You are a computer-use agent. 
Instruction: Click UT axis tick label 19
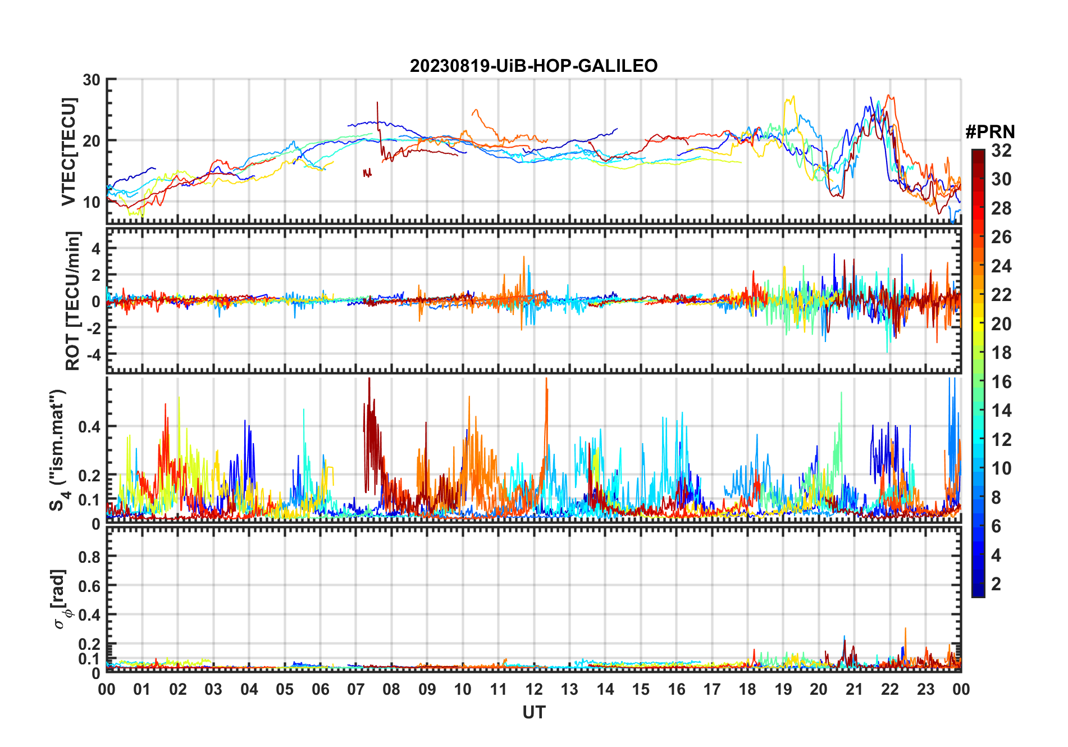click(783, 689)
